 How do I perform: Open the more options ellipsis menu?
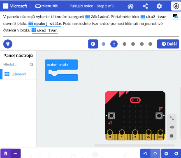[x=16, y=153]
